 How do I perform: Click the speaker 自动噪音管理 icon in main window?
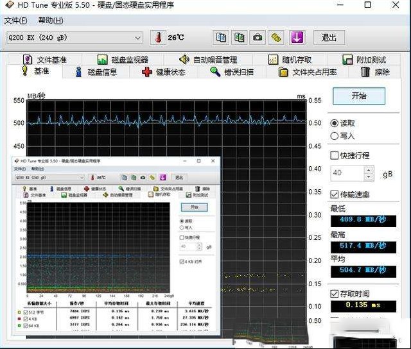184,60
